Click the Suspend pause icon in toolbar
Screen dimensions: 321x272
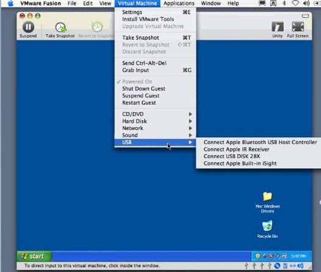28,27
